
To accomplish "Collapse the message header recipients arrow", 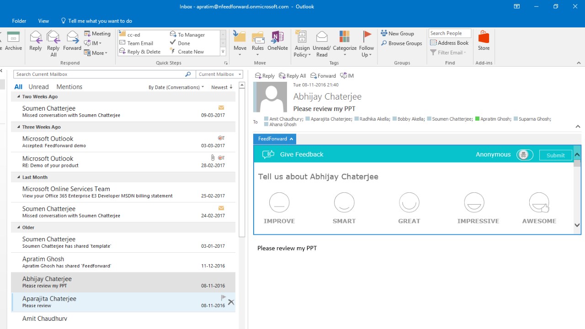I will click(x=578, y=127).
